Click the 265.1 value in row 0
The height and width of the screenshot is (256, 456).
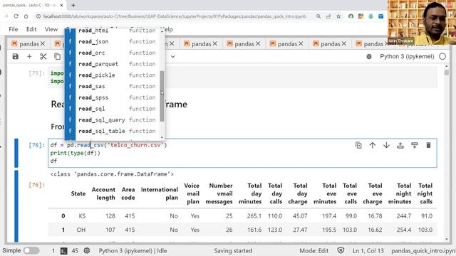254,216
